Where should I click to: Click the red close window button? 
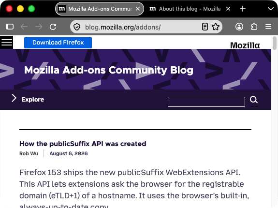pos(9,9)
